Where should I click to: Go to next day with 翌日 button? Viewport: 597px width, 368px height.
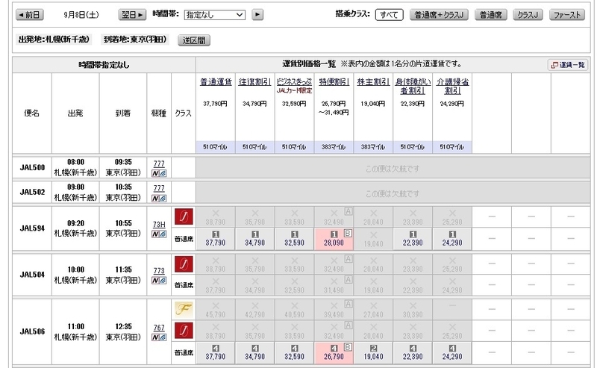pyautogui.click(x=132, y=15)
